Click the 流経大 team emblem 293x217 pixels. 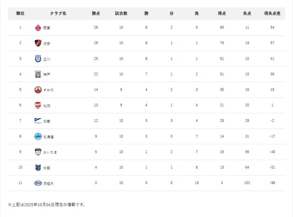click(38, 183)
